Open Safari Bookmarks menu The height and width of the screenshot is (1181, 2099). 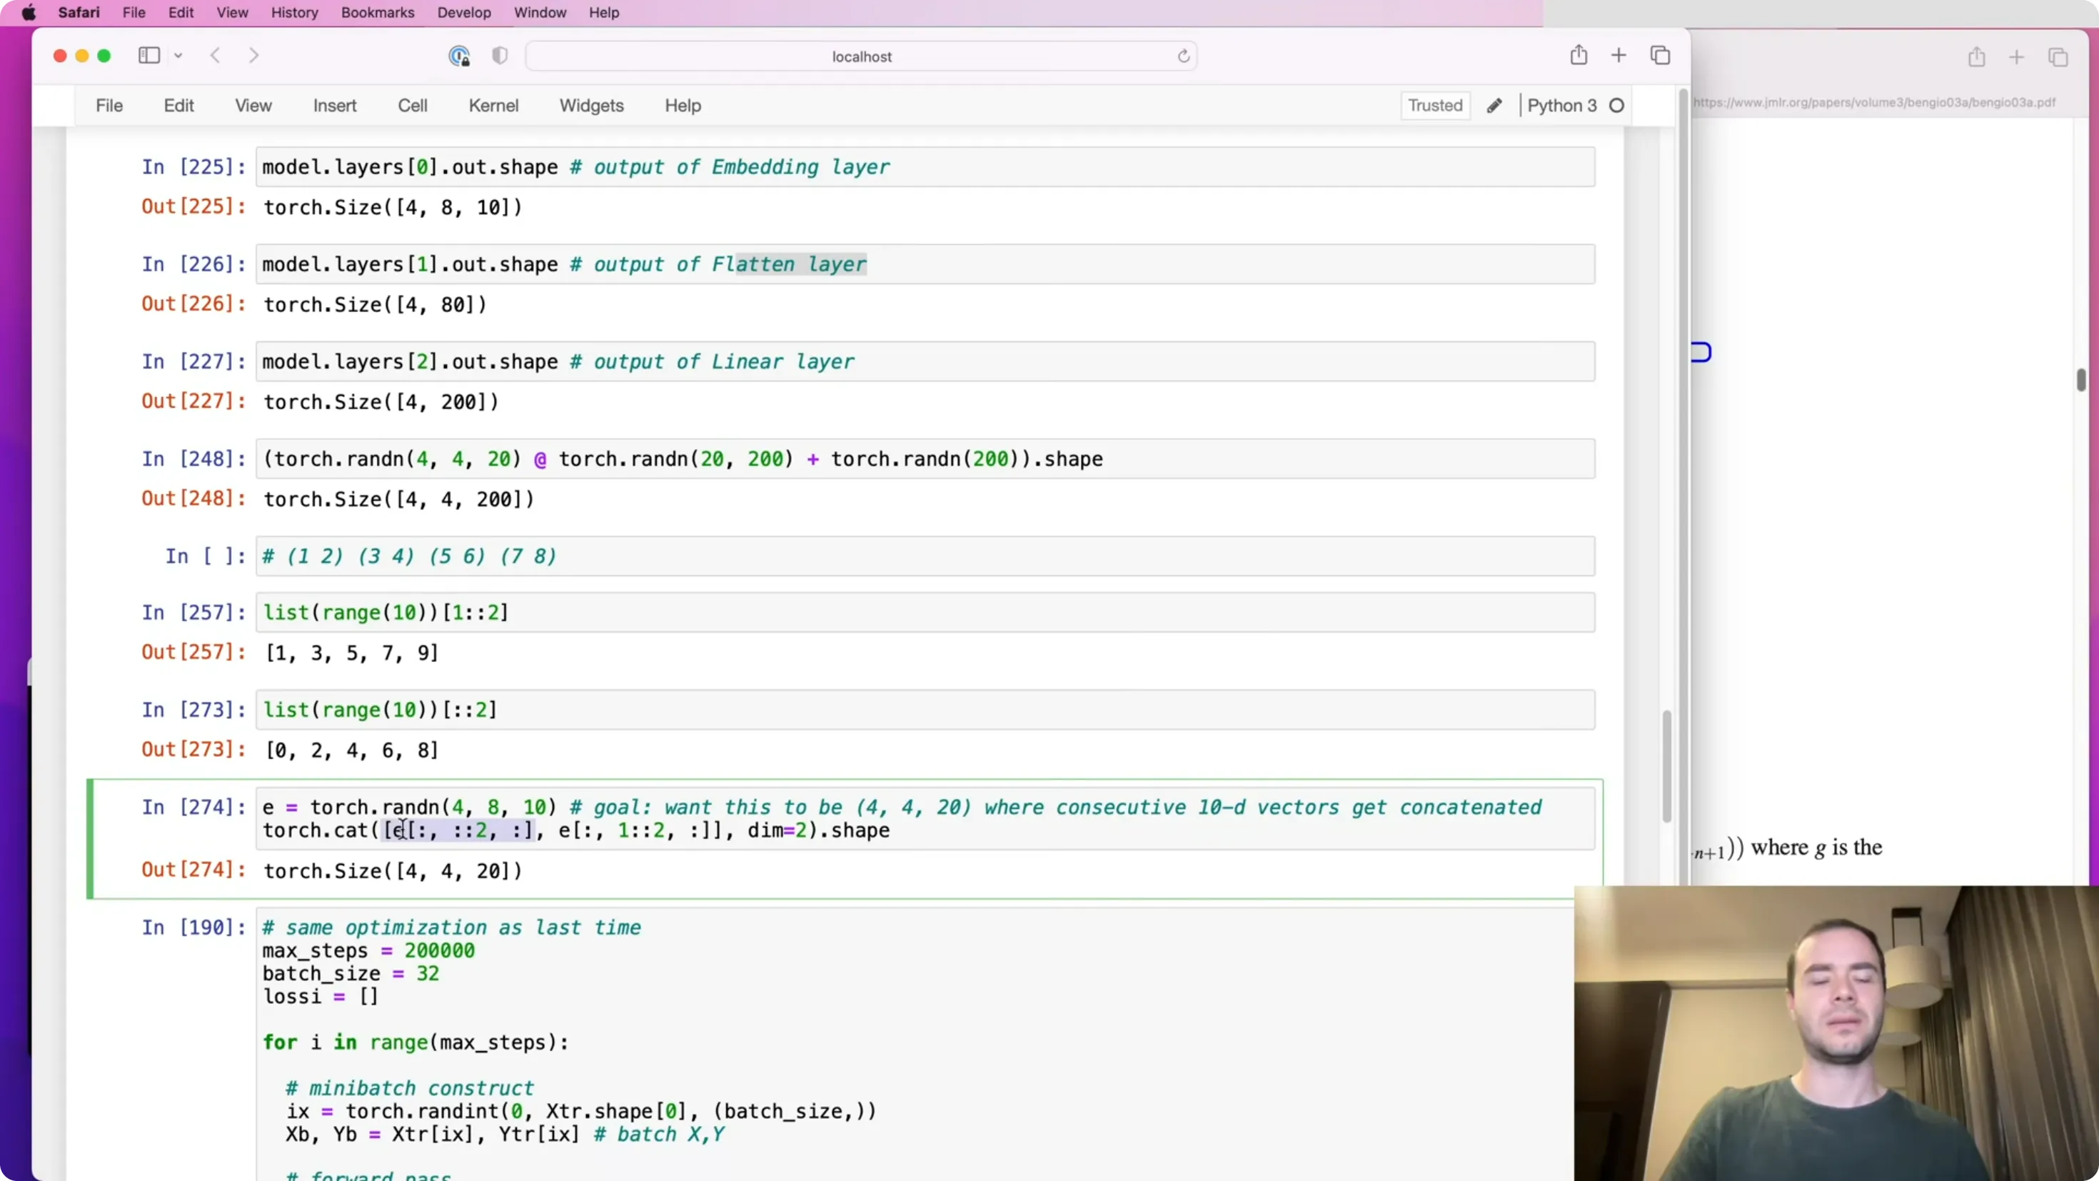tap(377, 12)
